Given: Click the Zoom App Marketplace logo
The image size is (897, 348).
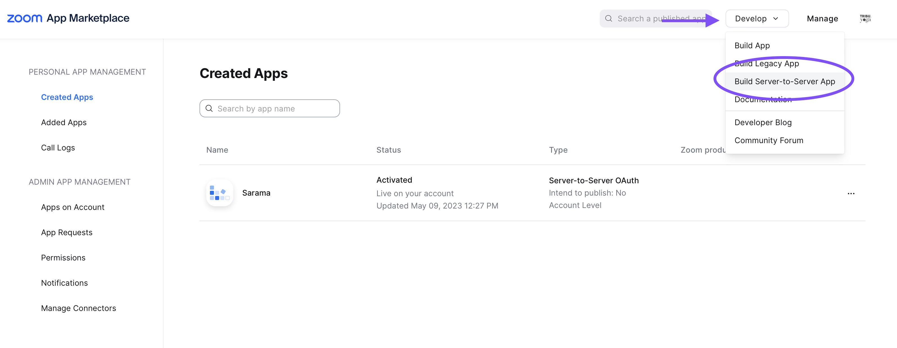Looking at the screenshot, I should pos(68,18).
